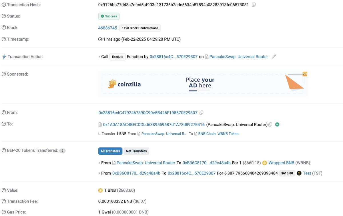Expand the TST token transfer row
Image resolution: width=343 pixels, height=216 pixels.
[99, 173]
